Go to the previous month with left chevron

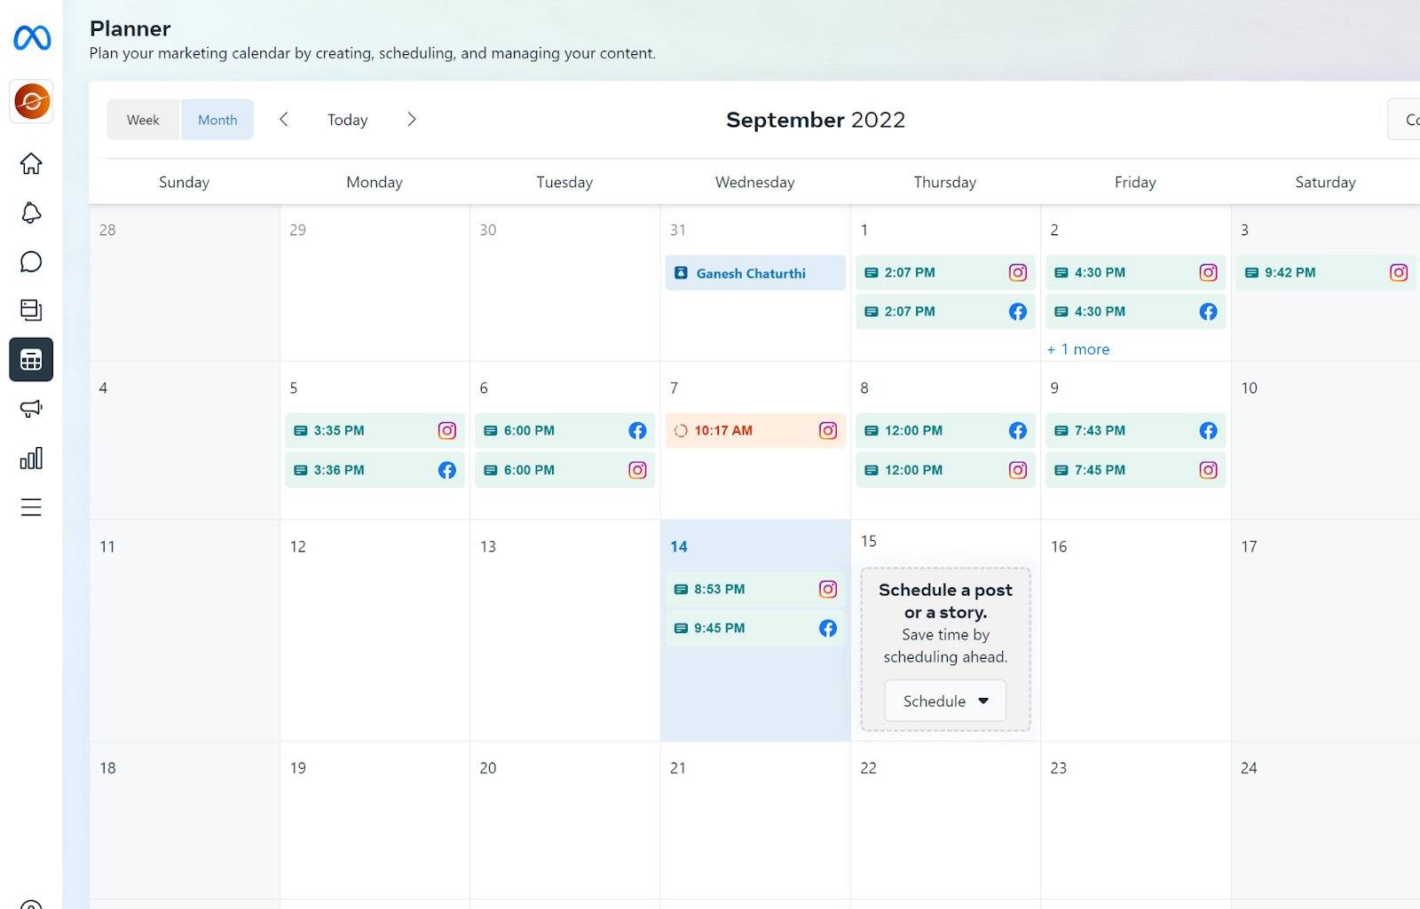point(284,119)
